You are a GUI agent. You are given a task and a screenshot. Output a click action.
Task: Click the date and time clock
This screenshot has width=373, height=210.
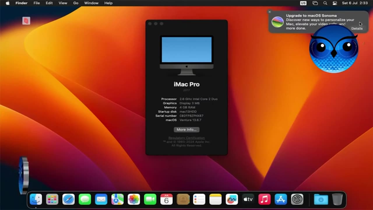[355, 3]
